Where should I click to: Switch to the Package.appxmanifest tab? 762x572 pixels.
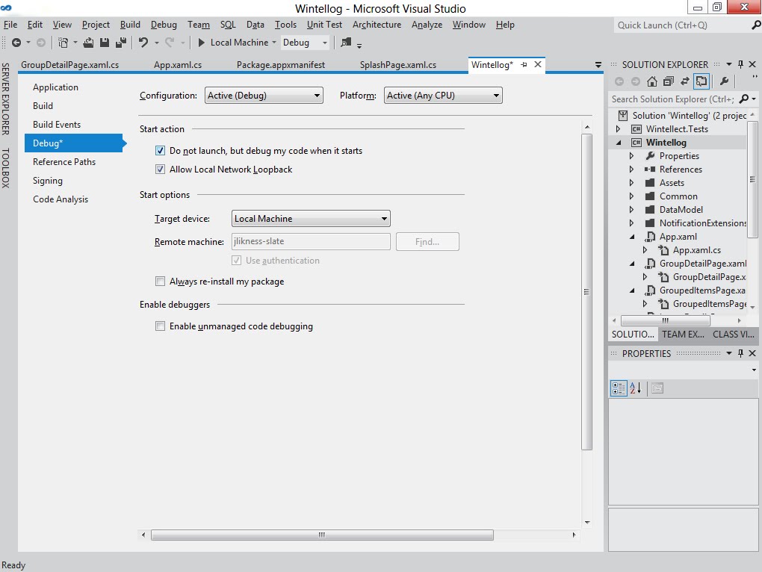(x=281, y=64)
